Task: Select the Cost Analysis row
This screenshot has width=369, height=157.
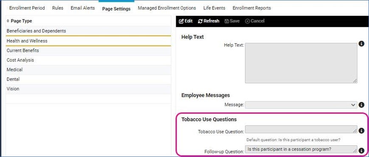Action: (x=88, y=60)
